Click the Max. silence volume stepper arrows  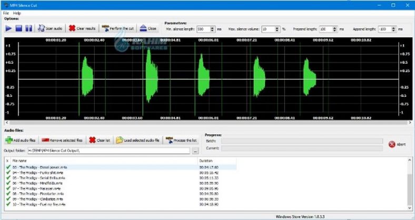[277, 29]
